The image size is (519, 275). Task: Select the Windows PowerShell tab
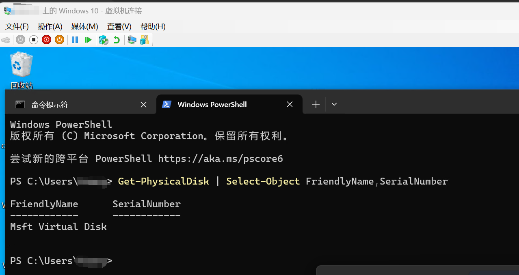(229, 104)
